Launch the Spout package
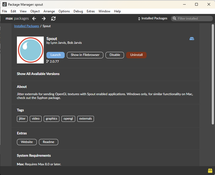Screen dimensions: 215x175 55,55
